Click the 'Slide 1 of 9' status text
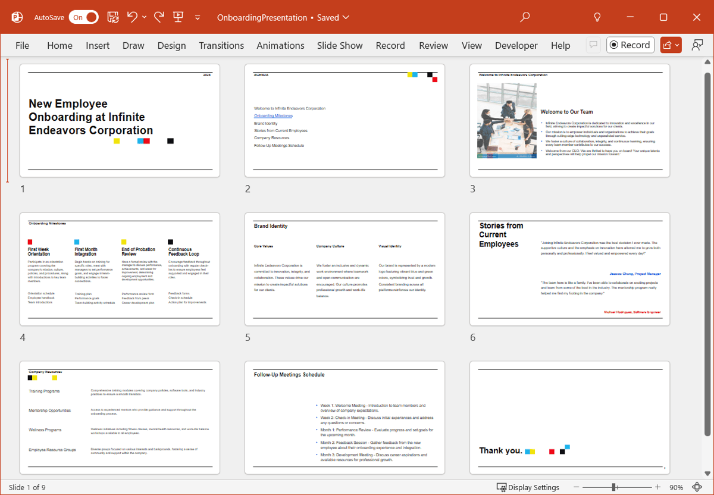Image resolution: width=714 pixels, height=495 pixels. click(x=27, y=487)
